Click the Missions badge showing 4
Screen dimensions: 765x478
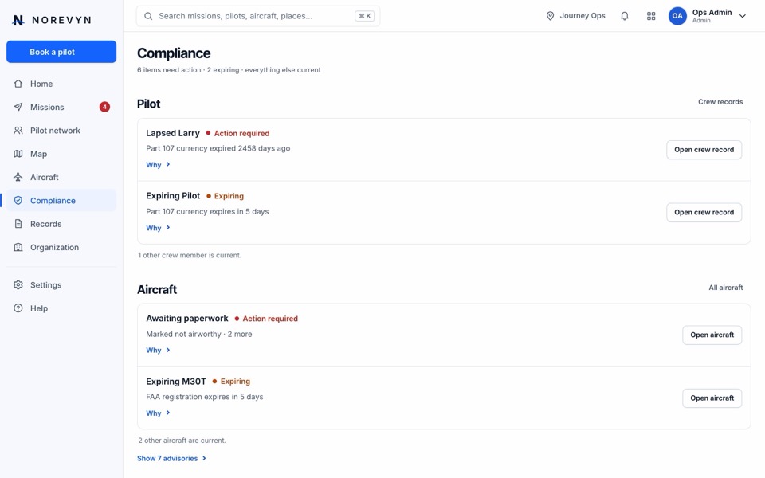click(x=104, y=107)
